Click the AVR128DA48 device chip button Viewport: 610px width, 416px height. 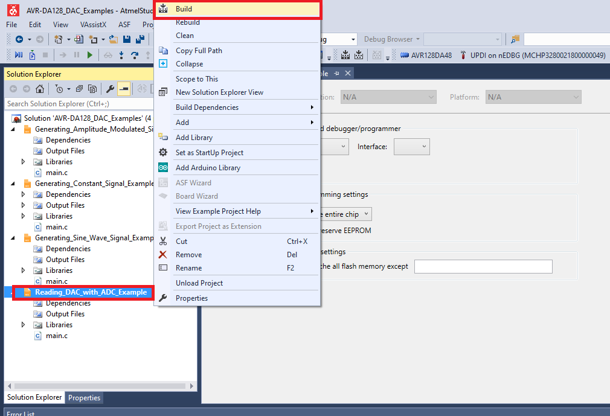pos(426,55)
